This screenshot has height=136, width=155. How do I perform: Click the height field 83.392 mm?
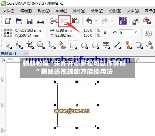(x=68, y=35)
